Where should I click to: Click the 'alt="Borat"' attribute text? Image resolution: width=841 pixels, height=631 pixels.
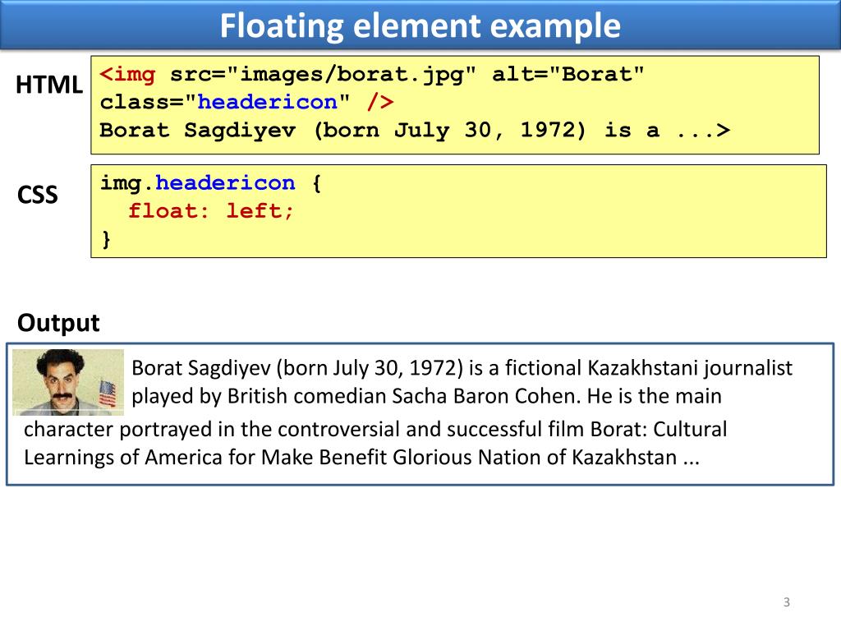tap(568, 74)
